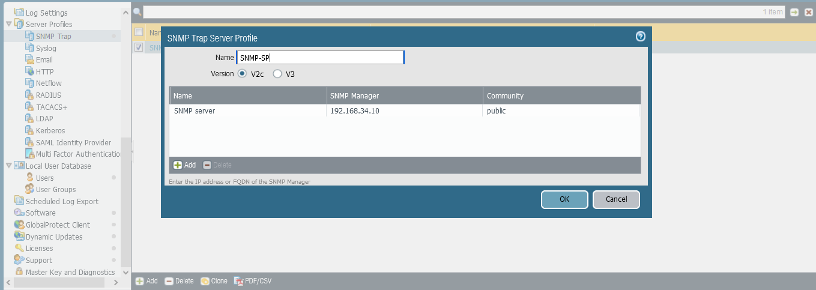Open the RADIUS server profiles

tap(49, 95)
